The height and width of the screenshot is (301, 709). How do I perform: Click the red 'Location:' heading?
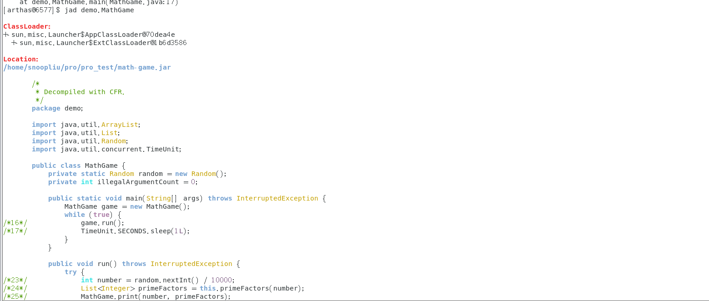coord(21,59)
